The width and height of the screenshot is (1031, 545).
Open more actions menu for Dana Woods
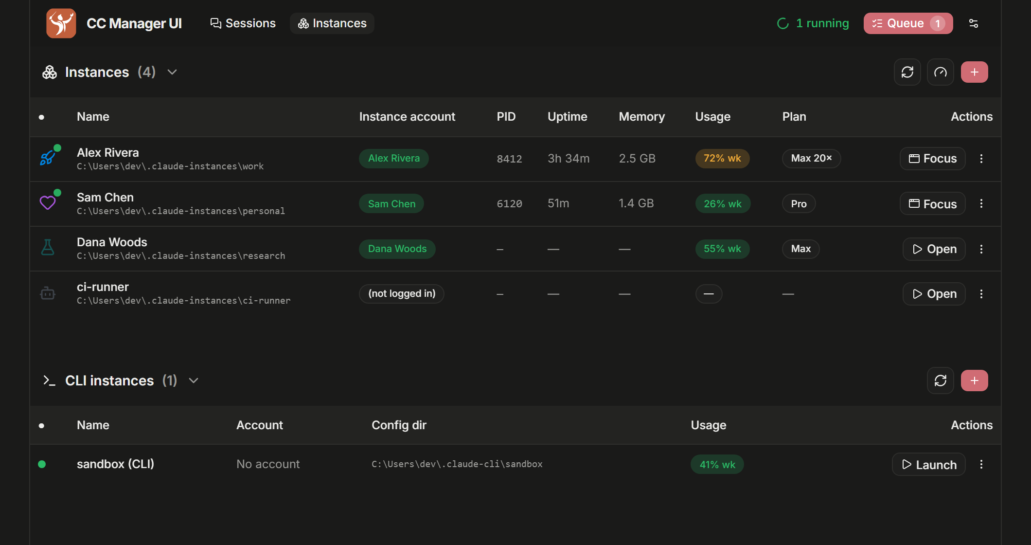coord(981,249)
